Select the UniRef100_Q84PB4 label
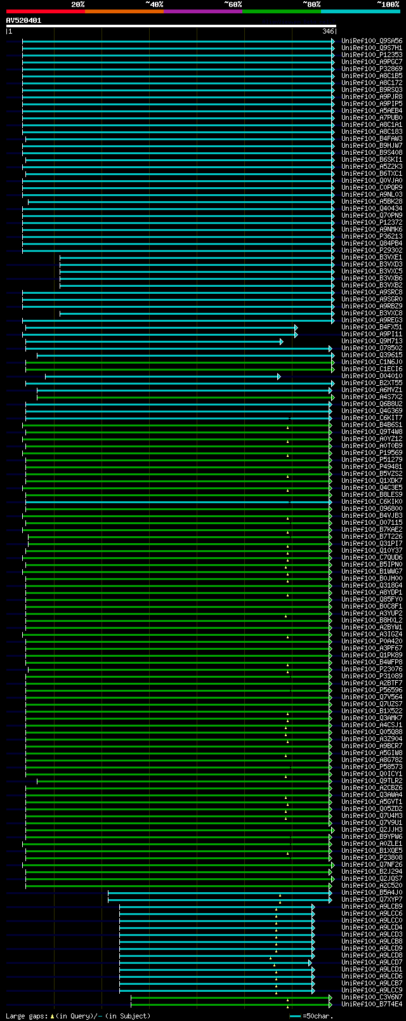Viewport: 406px width, 1021px height. (x=372, y=244)
